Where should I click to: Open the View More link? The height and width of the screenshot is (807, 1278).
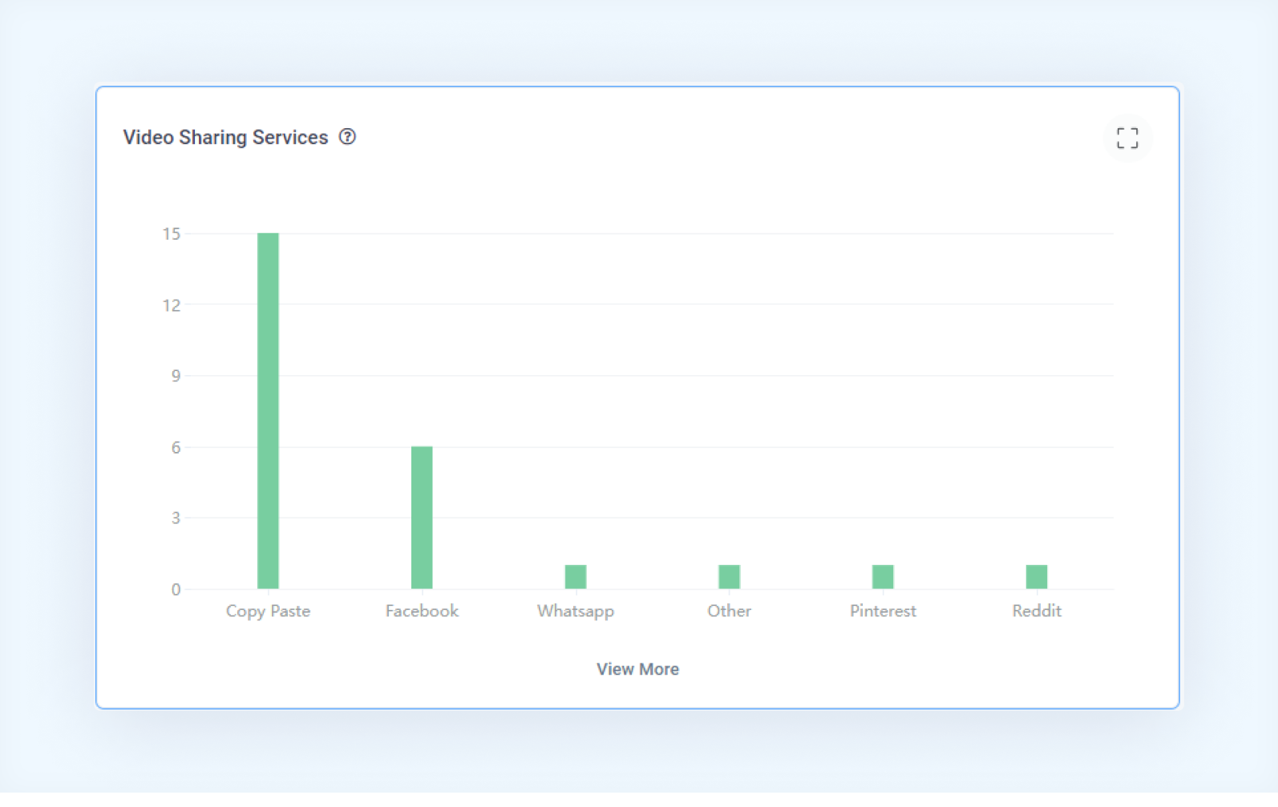point(637,669)
